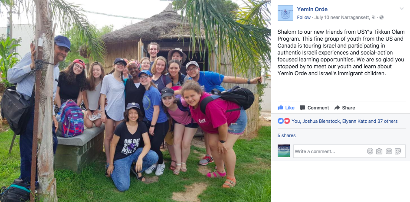This screenshot has width=410, height=202.
Task: Open the Yemin Orde page name link
Action: tap(312, 10)
